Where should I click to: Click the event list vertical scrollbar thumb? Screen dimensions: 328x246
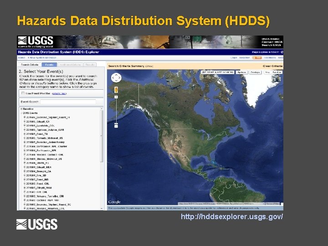click(x=102, y=136)
